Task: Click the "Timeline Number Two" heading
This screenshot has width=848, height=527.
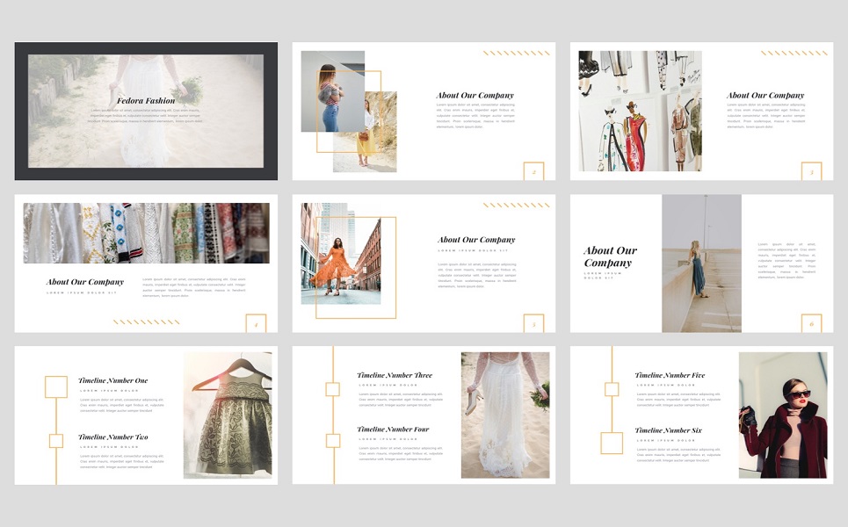Action: [113, 437]
